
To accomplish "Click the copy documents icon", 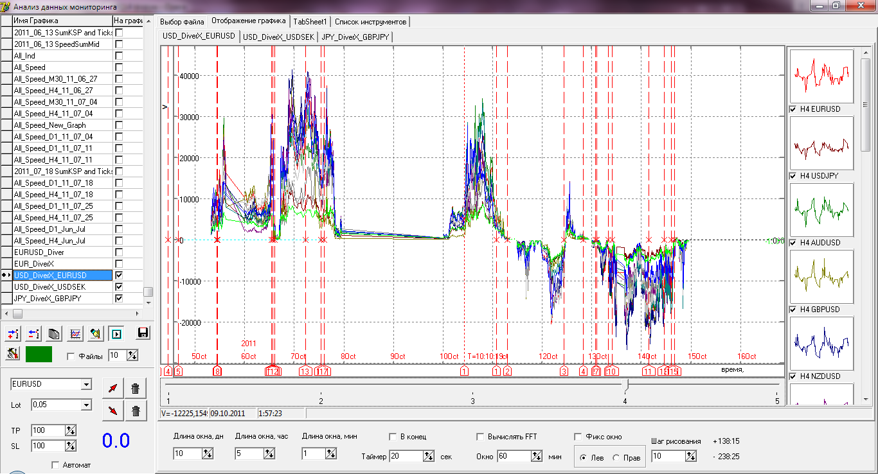I will pos(55,333).
